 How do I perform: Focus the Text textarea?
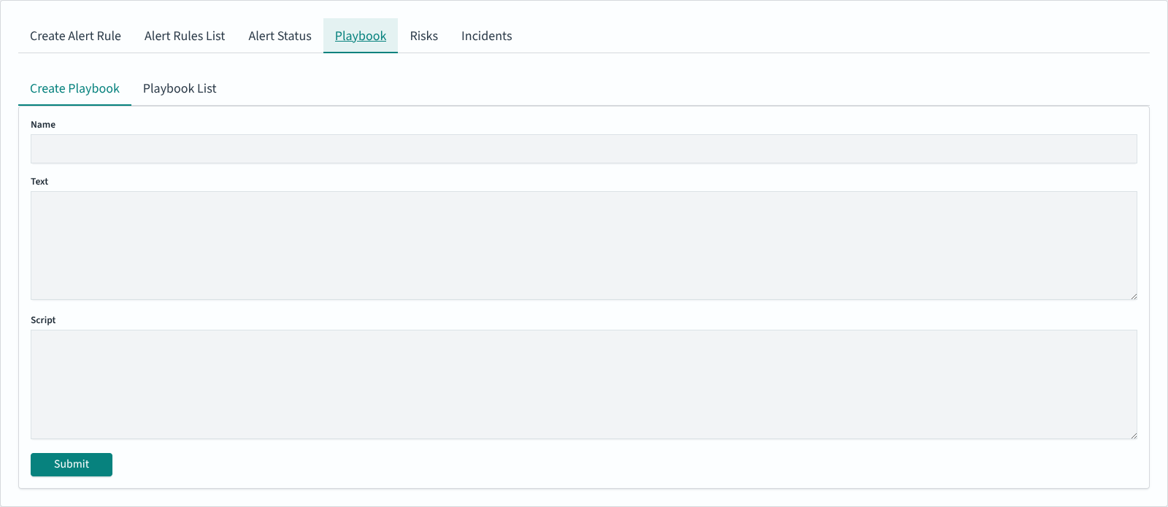[584, 246]
